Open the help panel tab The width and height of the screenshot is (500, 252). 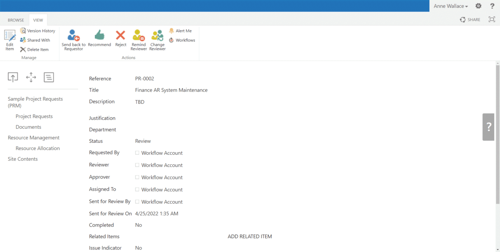point(488,127)
